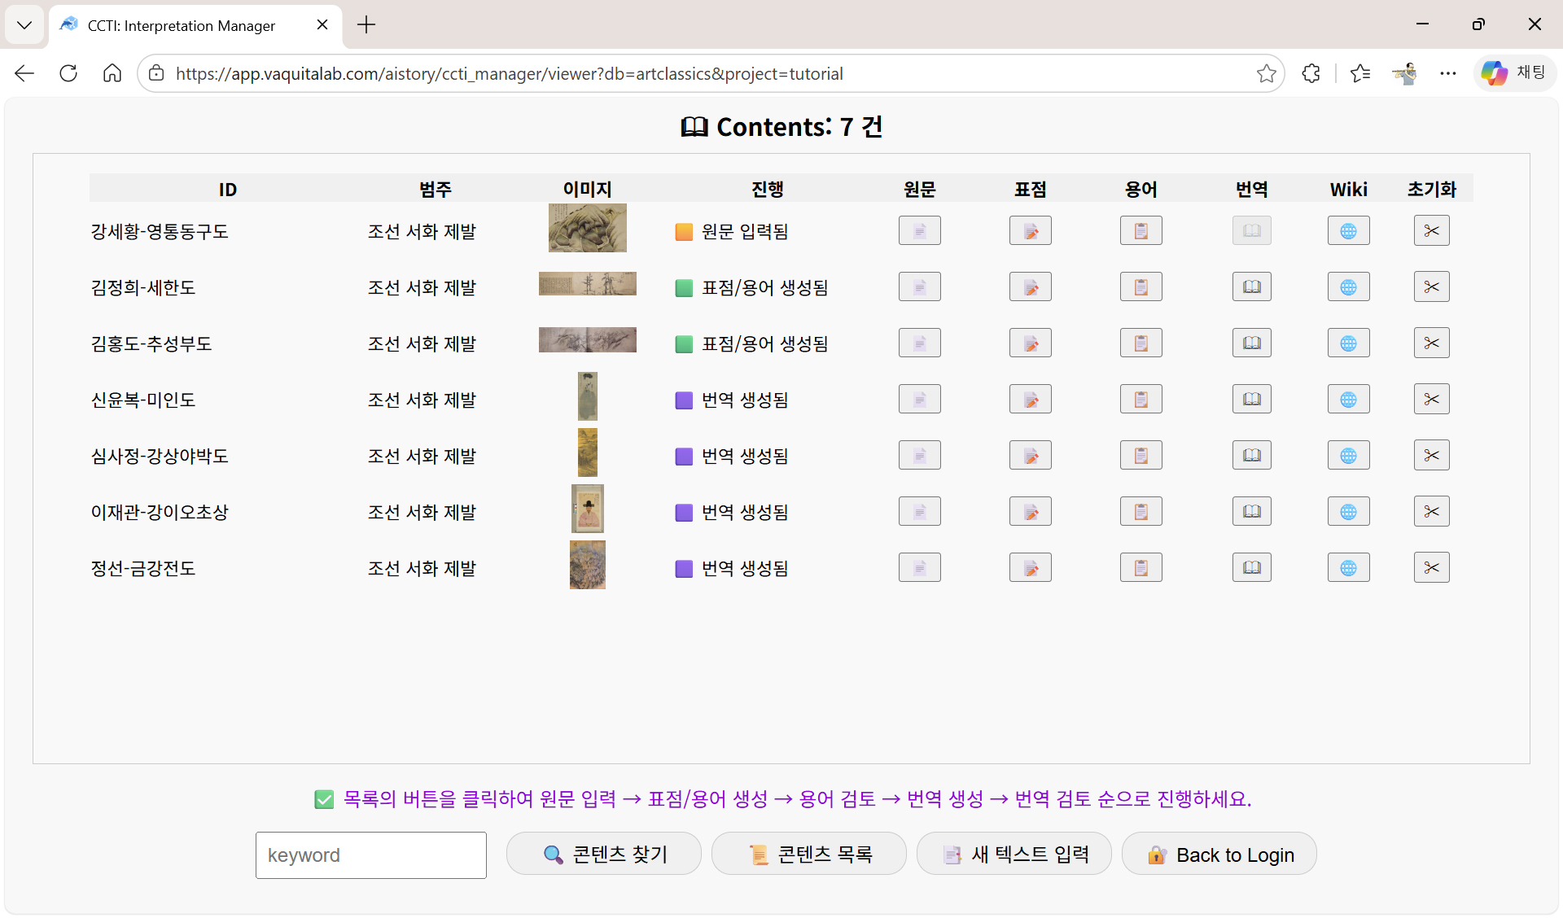
Task: Open a new browser tab
Action: pyautogui.click(x=366, y=24)
